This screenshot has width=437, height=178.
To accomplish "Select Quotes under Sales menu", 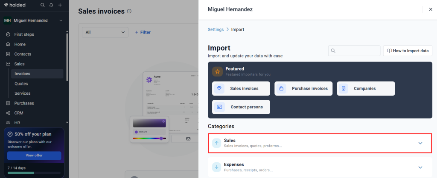I will 21,83.
